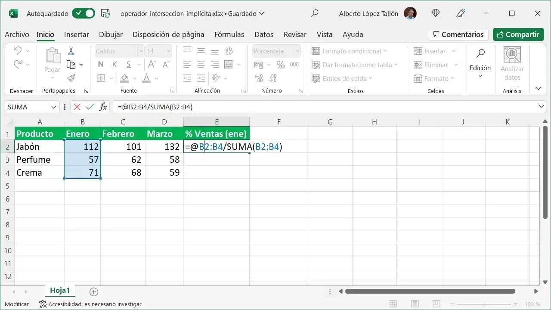This screenshot has height=310, width=551.
Task: Click the Compartir button
Action: pos(518,34)
